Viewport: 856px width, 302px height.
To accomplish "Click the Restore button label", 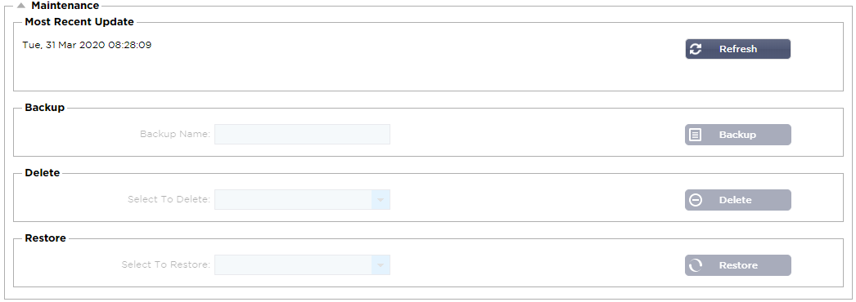I will tap(738, 265).
